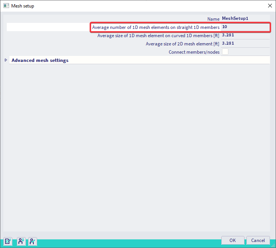Click the curved 1D members size value
The width and height of the screenshot is (276, 248).
point(244,35)
